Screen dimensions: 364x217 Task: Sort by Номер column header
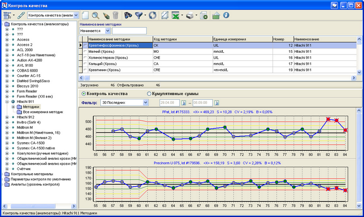coord(283,39)
